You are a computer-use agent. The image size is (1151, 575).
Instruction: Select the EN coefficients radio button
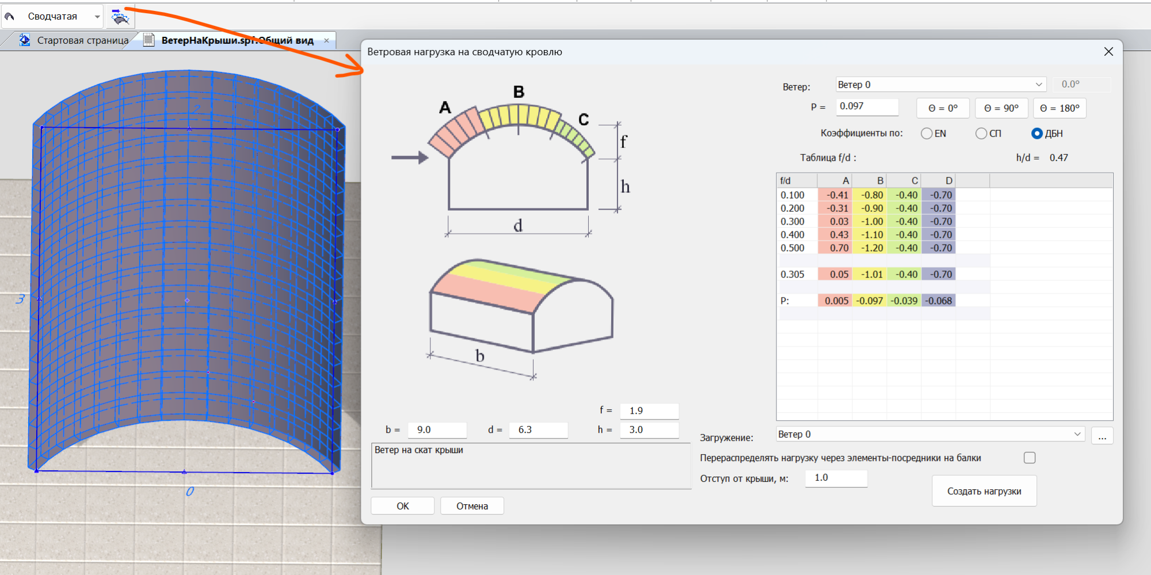click(x=927, y=134)
